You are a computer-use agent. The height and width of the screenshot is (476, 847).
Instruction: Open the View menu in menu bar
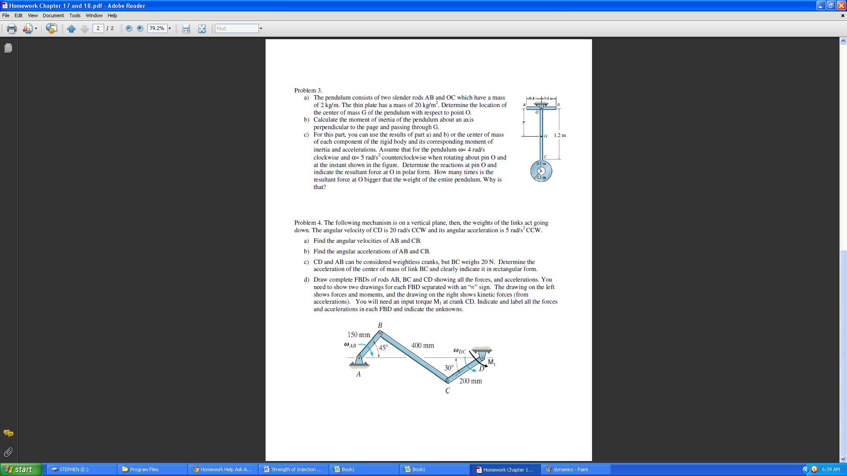(32, 16)
